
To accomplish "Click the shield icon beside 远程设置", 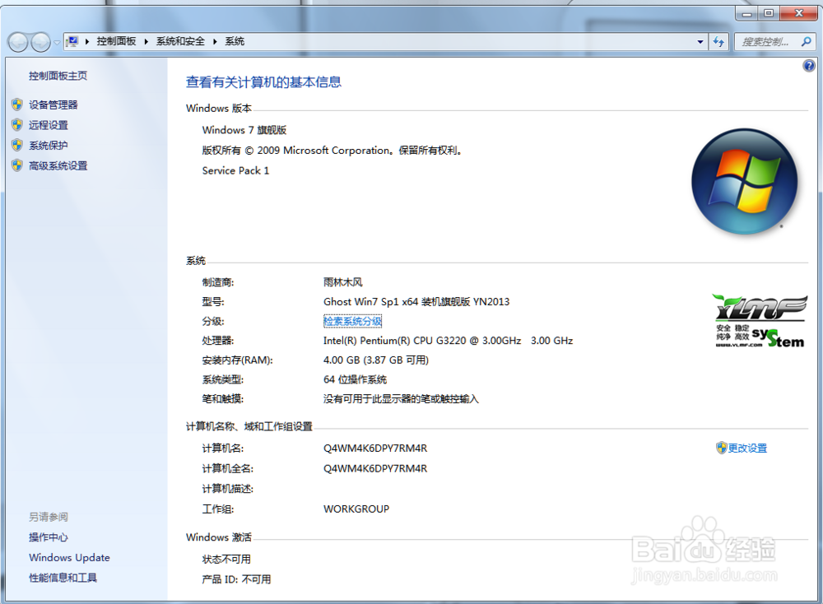I will (17, 124).
